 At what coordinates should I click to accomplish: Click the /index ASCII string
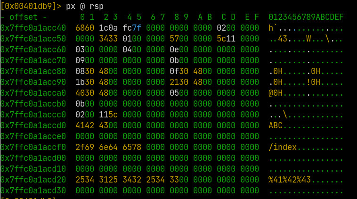tap(283, 147)
